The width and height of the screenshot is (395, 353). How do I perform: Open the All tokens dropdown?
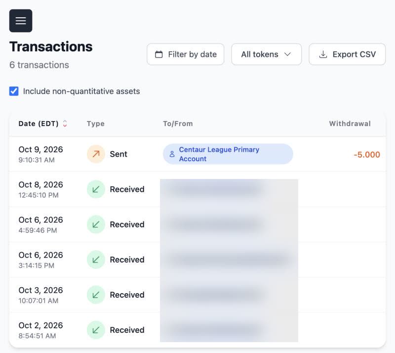[x=266, y=54]
